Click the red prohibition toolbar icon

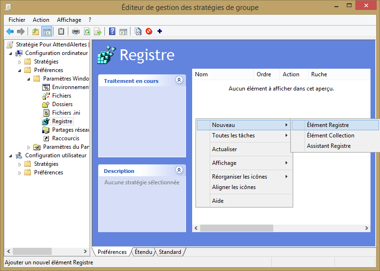149,32
